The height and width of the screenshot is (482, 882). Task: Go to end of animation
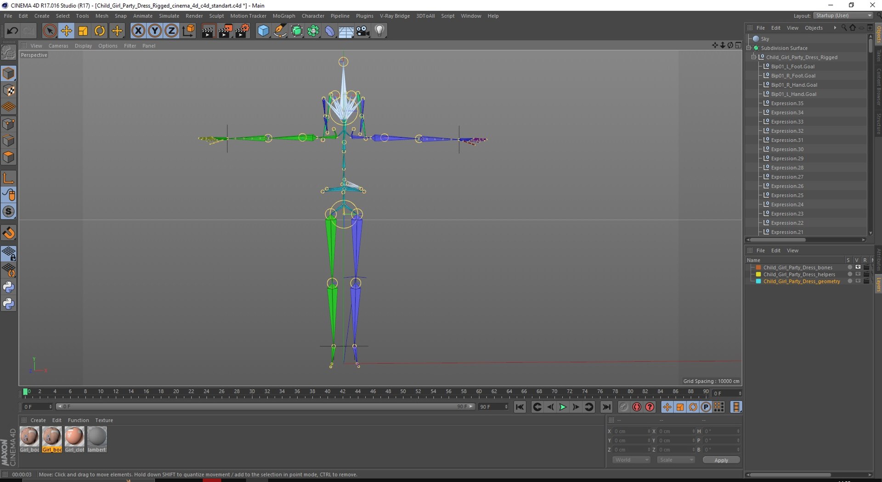coord(606,407)
